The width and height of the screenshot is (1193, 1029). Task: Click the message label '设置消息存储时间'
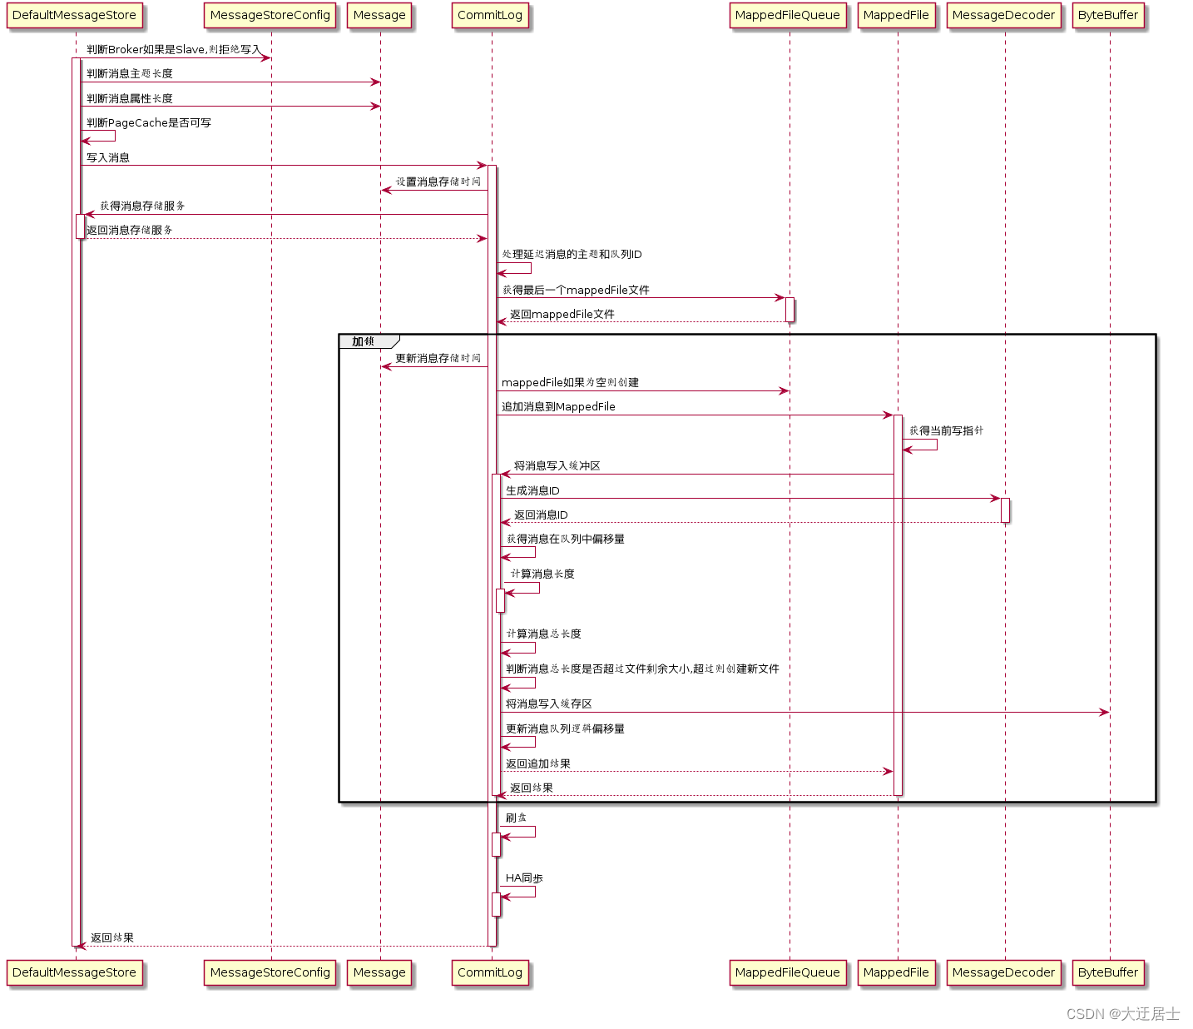[438, 181]
